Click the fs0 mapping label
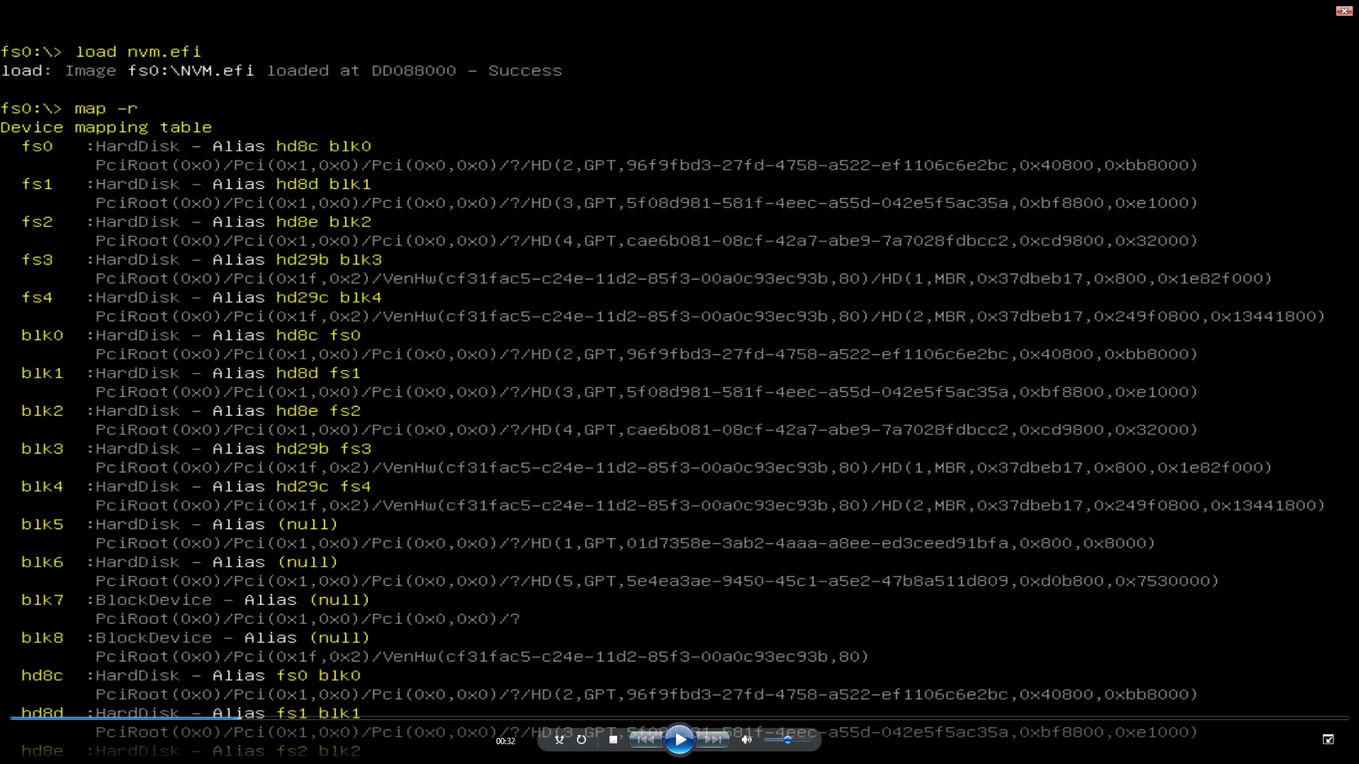Image resolution: width=1359 pixels, height=764 pixels. 37,146
